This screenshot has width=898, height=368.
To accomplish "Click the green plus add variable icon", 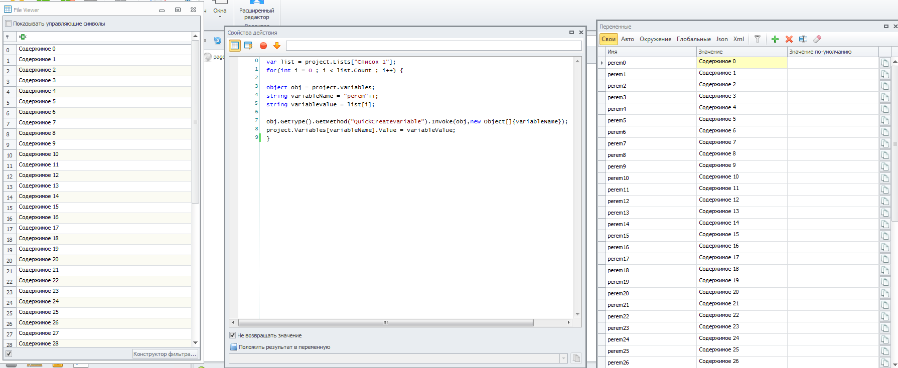I will pos(775,39).
